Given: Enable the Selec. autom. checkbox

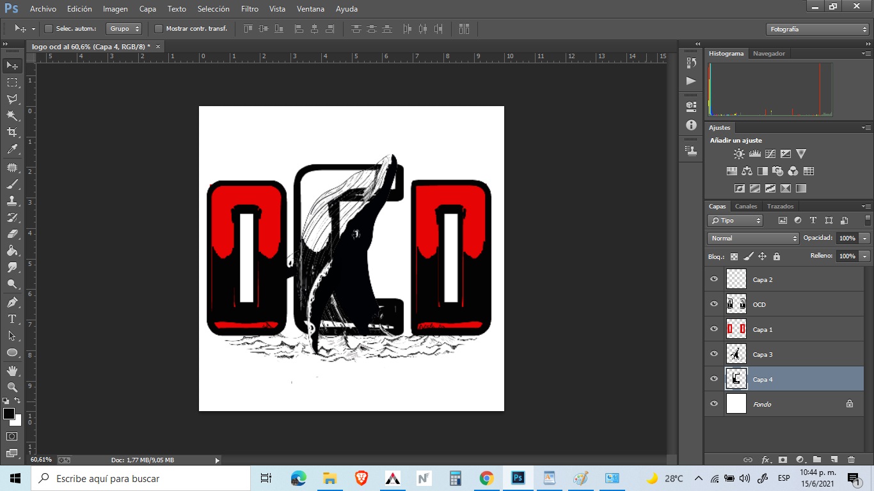Looking at the screenshot, I should [x=49, y=29].
